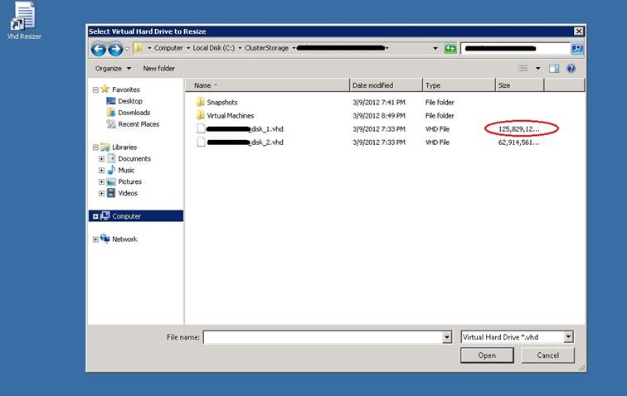Open the Snapshots folder
The height and width of the screenshot is (396, 627).
tap(221, 102)
